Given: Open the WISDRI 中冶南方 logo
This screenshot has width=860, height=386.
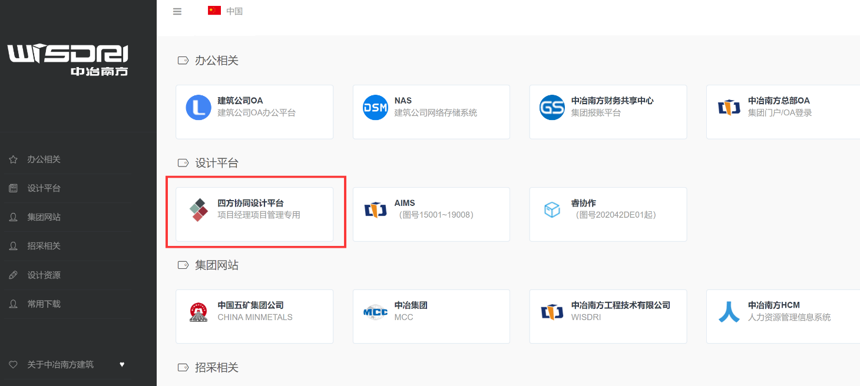Looking at the screenshot, I should pos(68,60).
